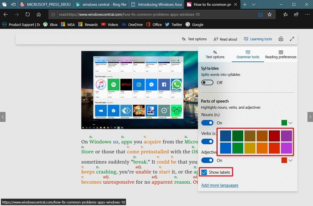This screenshot has height=206, width=313.
Task: Enter full screen reading view
Action: point(292,39)
